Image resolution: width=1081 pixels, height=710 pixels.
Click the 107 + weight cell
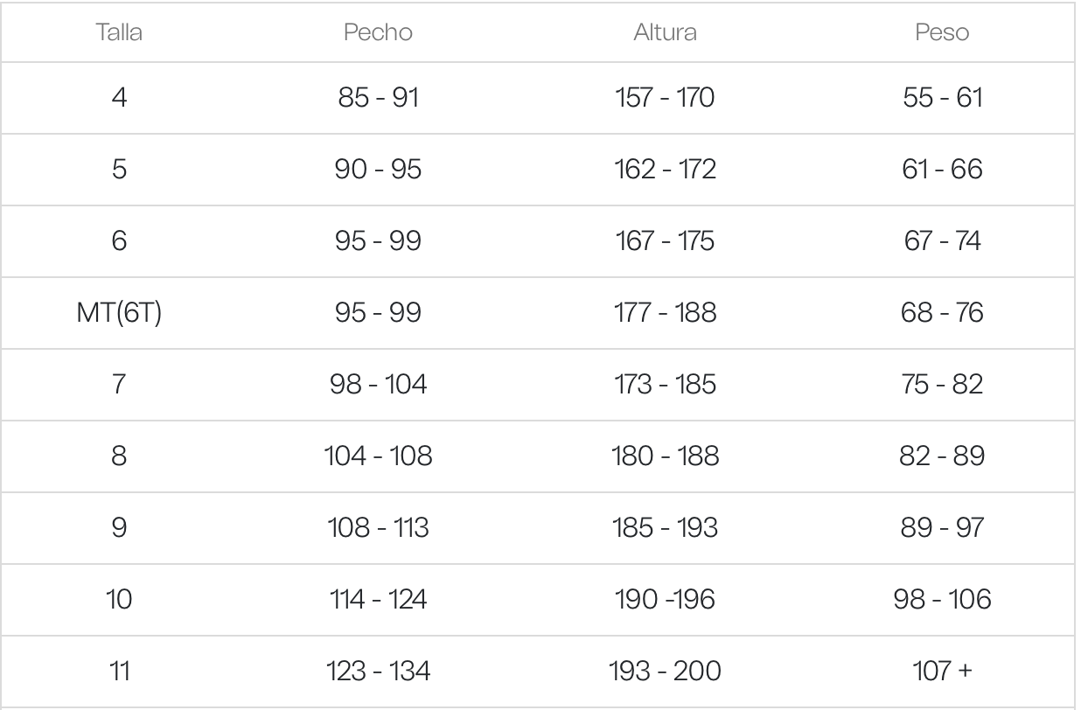[944, 671]
